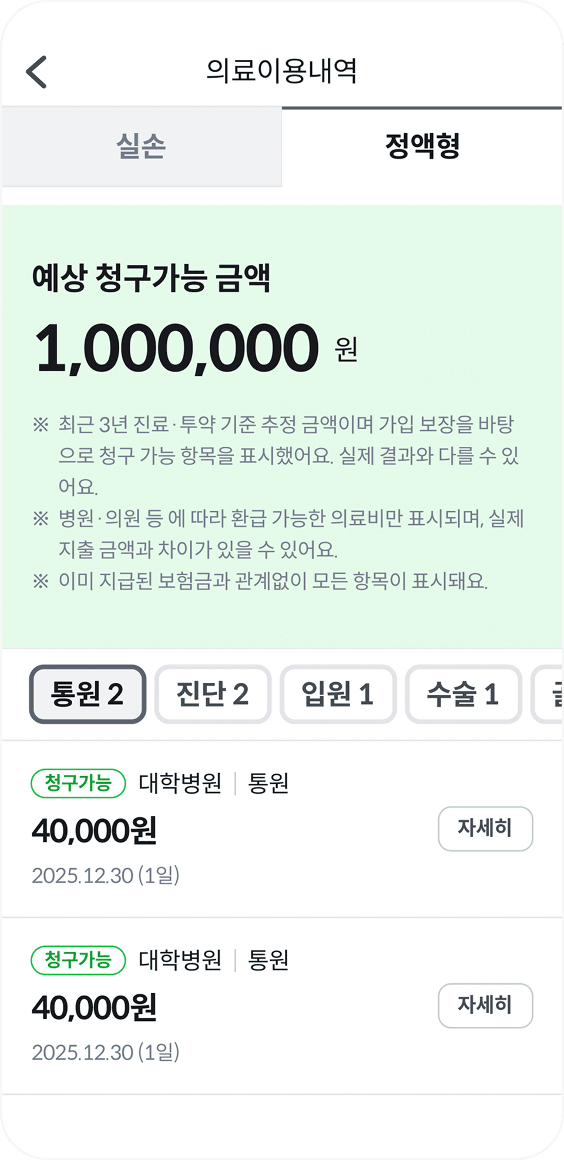Choose the 입원 1 category chip
Screen dimensions: 564x1160
click(x=338, y=694)
